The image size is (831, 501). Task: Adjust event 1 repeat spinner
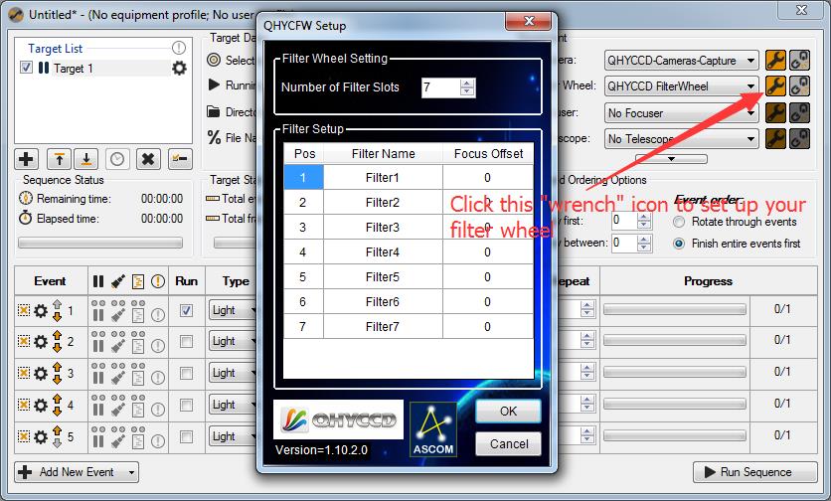(x=586, y=309)
